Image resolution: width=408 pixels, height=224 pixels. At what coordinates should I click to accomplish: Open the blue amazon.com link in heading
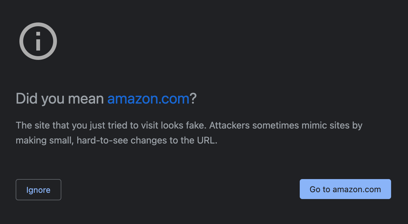(x=148, y=99)
